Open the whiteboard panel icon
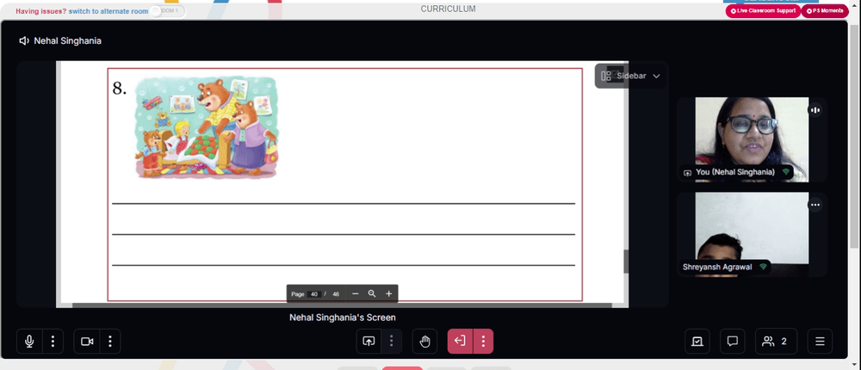Screen dimensions: 861x370 (697, 342)
